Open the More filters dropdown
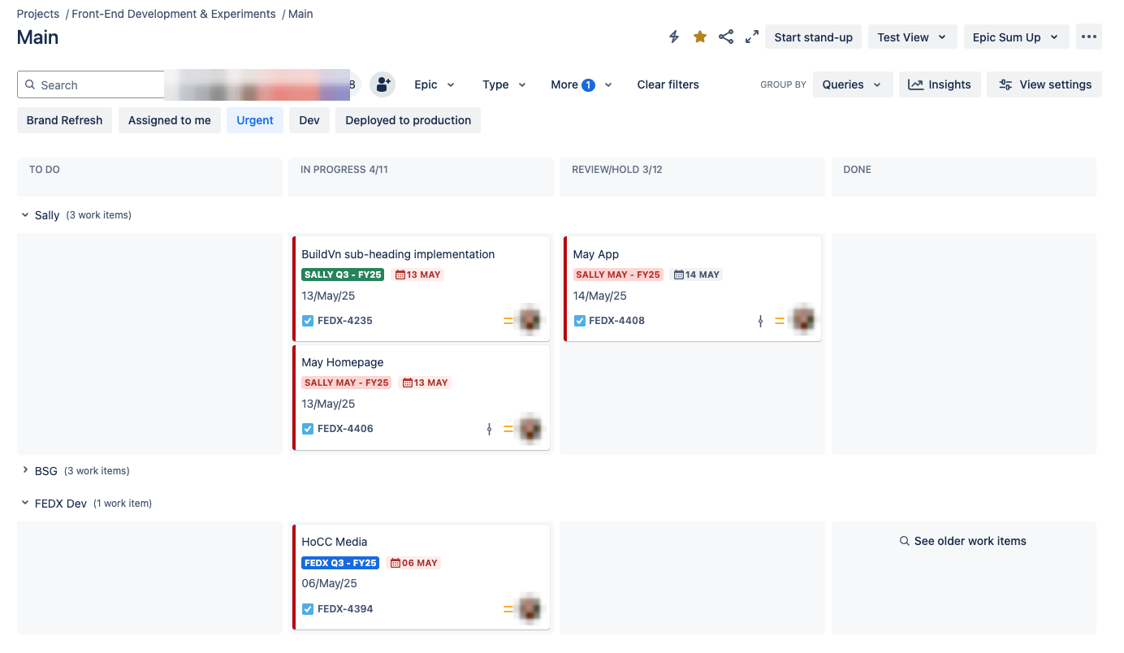Image resolution: width=1124 pixels, height=653 pixels. point(581,84)
